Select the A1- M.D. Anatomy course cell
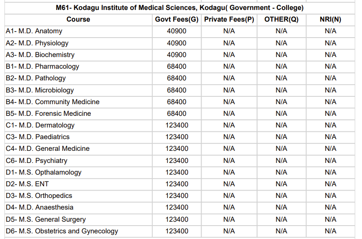Viewport: 362px width, 239px height. (x=34, y=31)
